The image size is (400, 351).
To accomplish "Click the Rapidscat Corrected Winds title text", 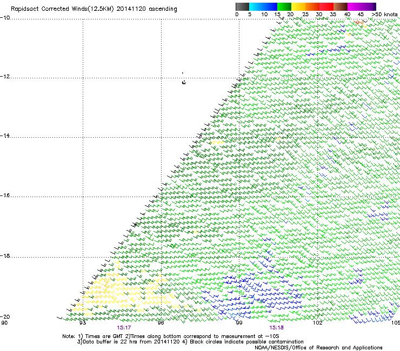I will pyautogui.click(x=94, y=9).
